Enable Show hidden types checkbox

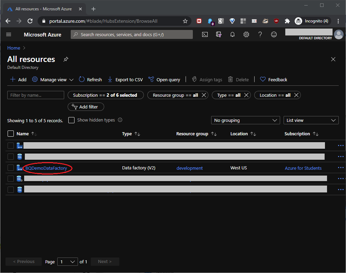71,120
